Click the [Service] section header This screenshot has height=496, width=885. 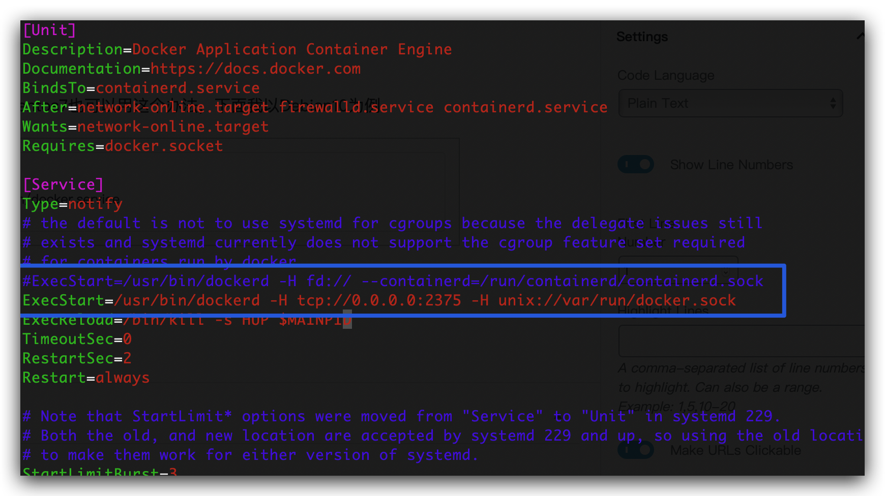(63, 184)
